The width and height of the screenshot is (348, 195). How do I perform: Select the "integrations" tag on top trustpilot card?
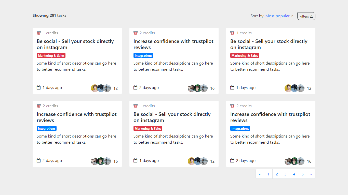point(143,55)
